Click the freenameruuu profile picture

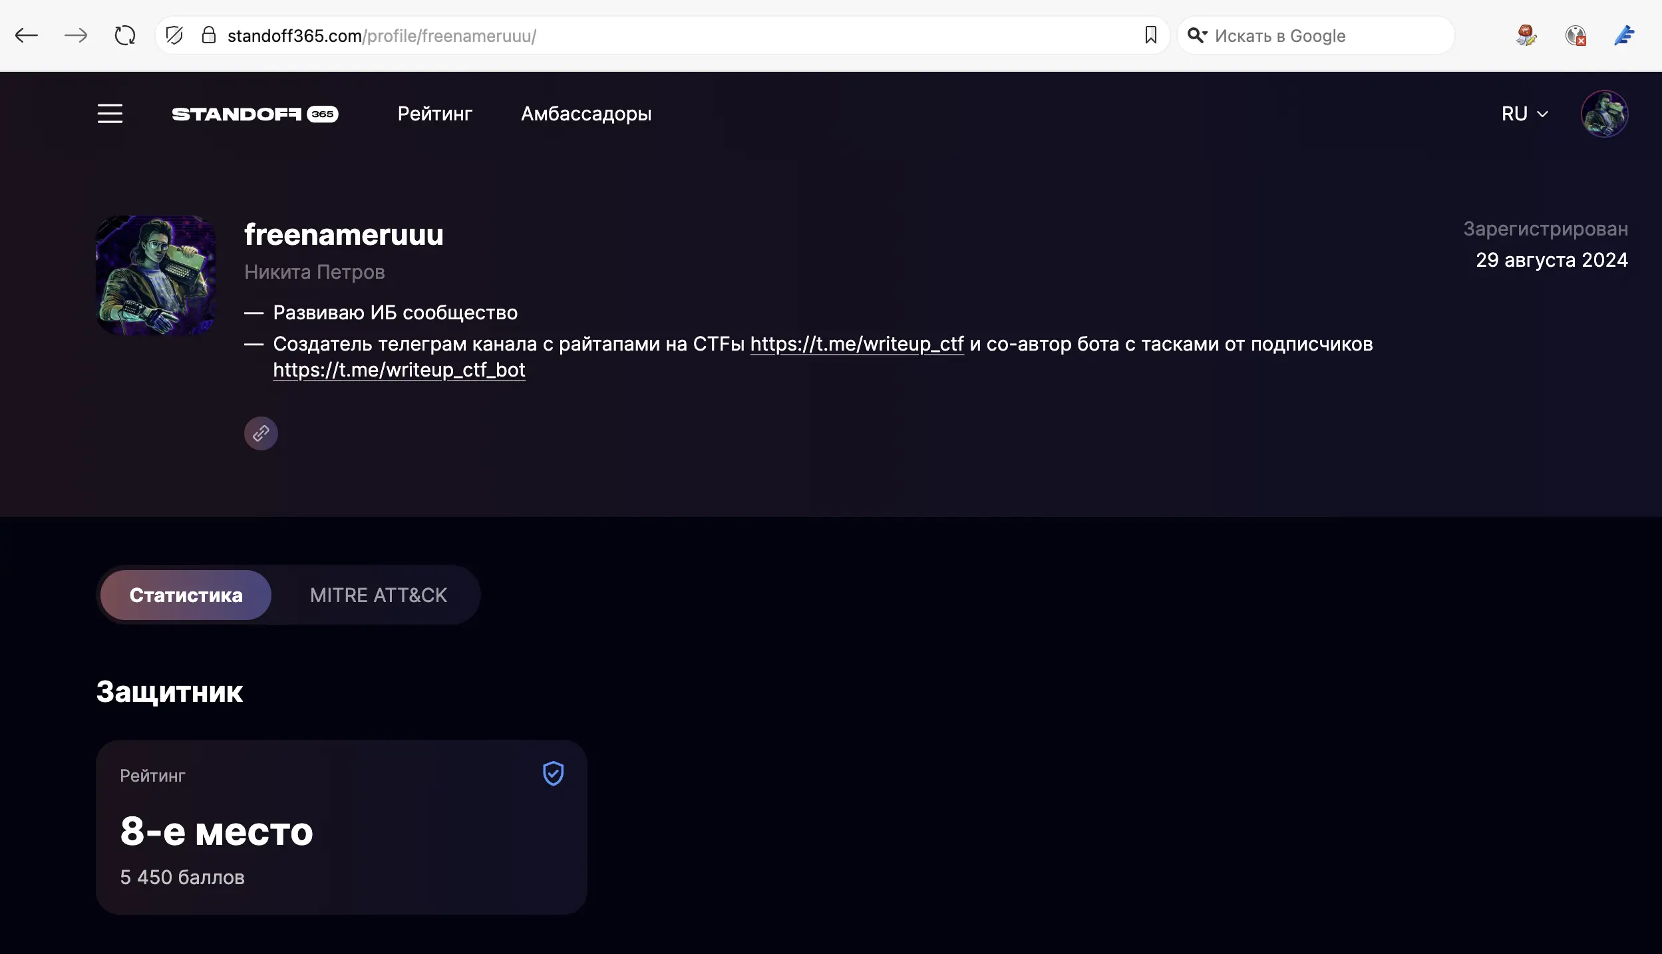pyautogui.click(x=156, y=275)
